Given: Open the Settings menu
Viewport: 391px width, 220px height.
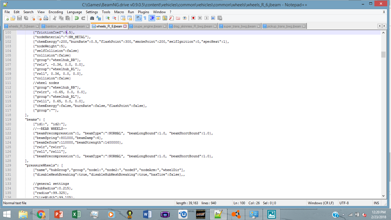Looking at the screenshot, I should pos(92,12).
